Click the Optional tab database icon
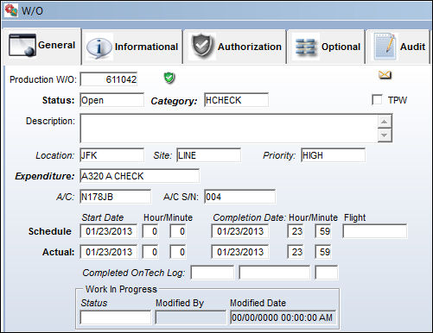Viewport: 433px width, 333px height. coord(305,47)
